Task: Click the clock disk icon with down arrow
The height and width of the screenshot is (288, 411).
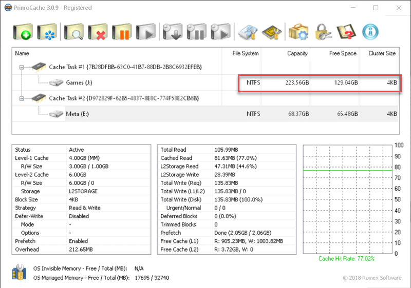Action: 173,32
